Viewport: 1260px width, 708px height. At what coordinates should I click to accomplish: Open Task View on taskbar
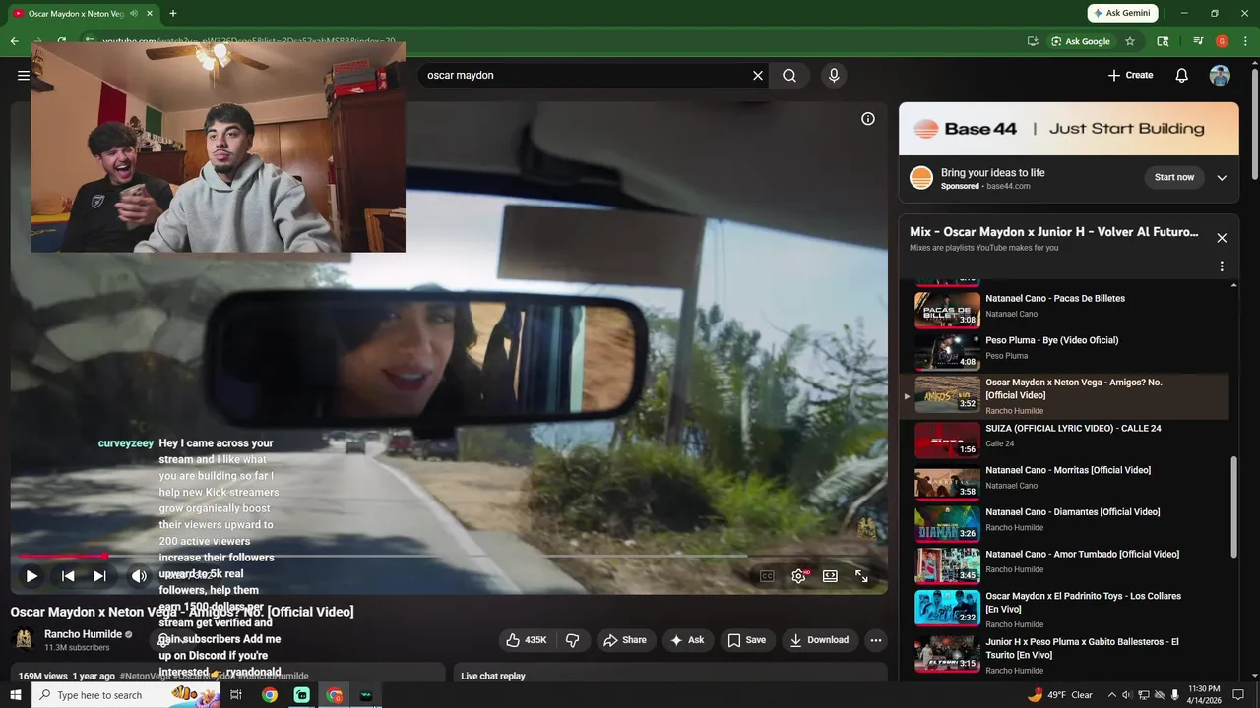[x=236, y=695]
